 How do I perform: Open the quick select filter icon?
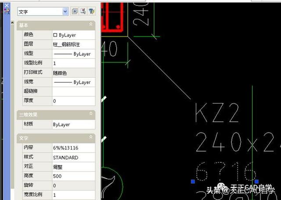point(92,11)
